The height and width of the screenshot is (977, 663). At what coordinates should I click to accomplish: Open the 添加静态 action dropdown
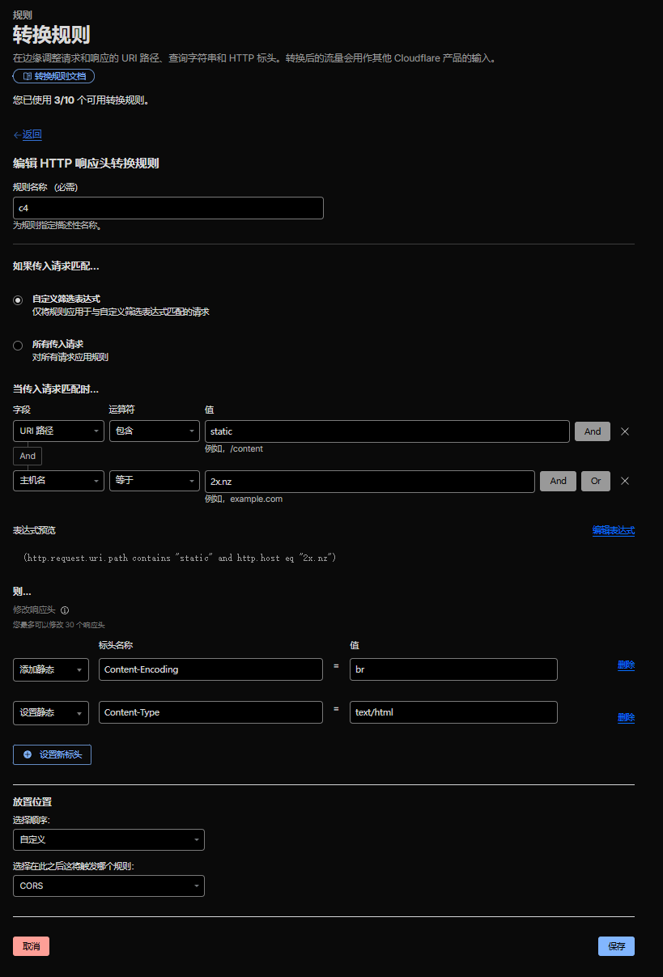51,669
